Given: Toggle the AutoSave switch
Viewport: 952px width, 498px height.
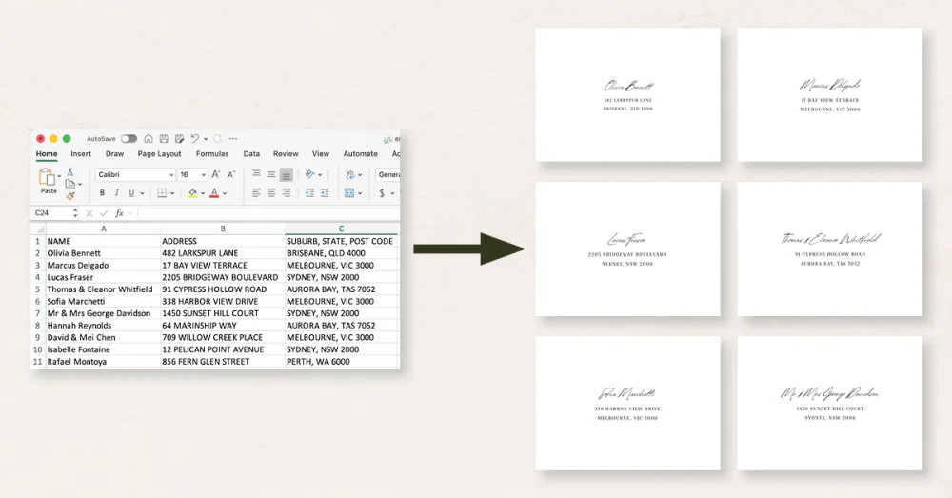Looking at the screenshot, I should tap(129, 138).
